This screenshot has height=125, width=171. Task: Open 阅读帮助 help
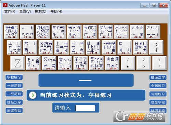pyautogui.click(x=14, y=110)
